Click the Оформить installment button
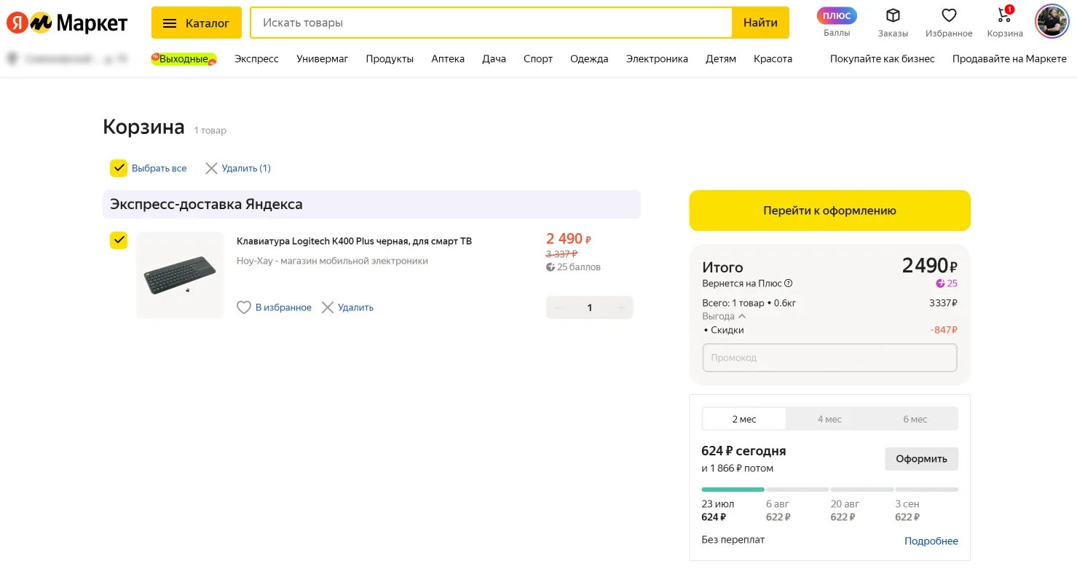 (921, 459)
